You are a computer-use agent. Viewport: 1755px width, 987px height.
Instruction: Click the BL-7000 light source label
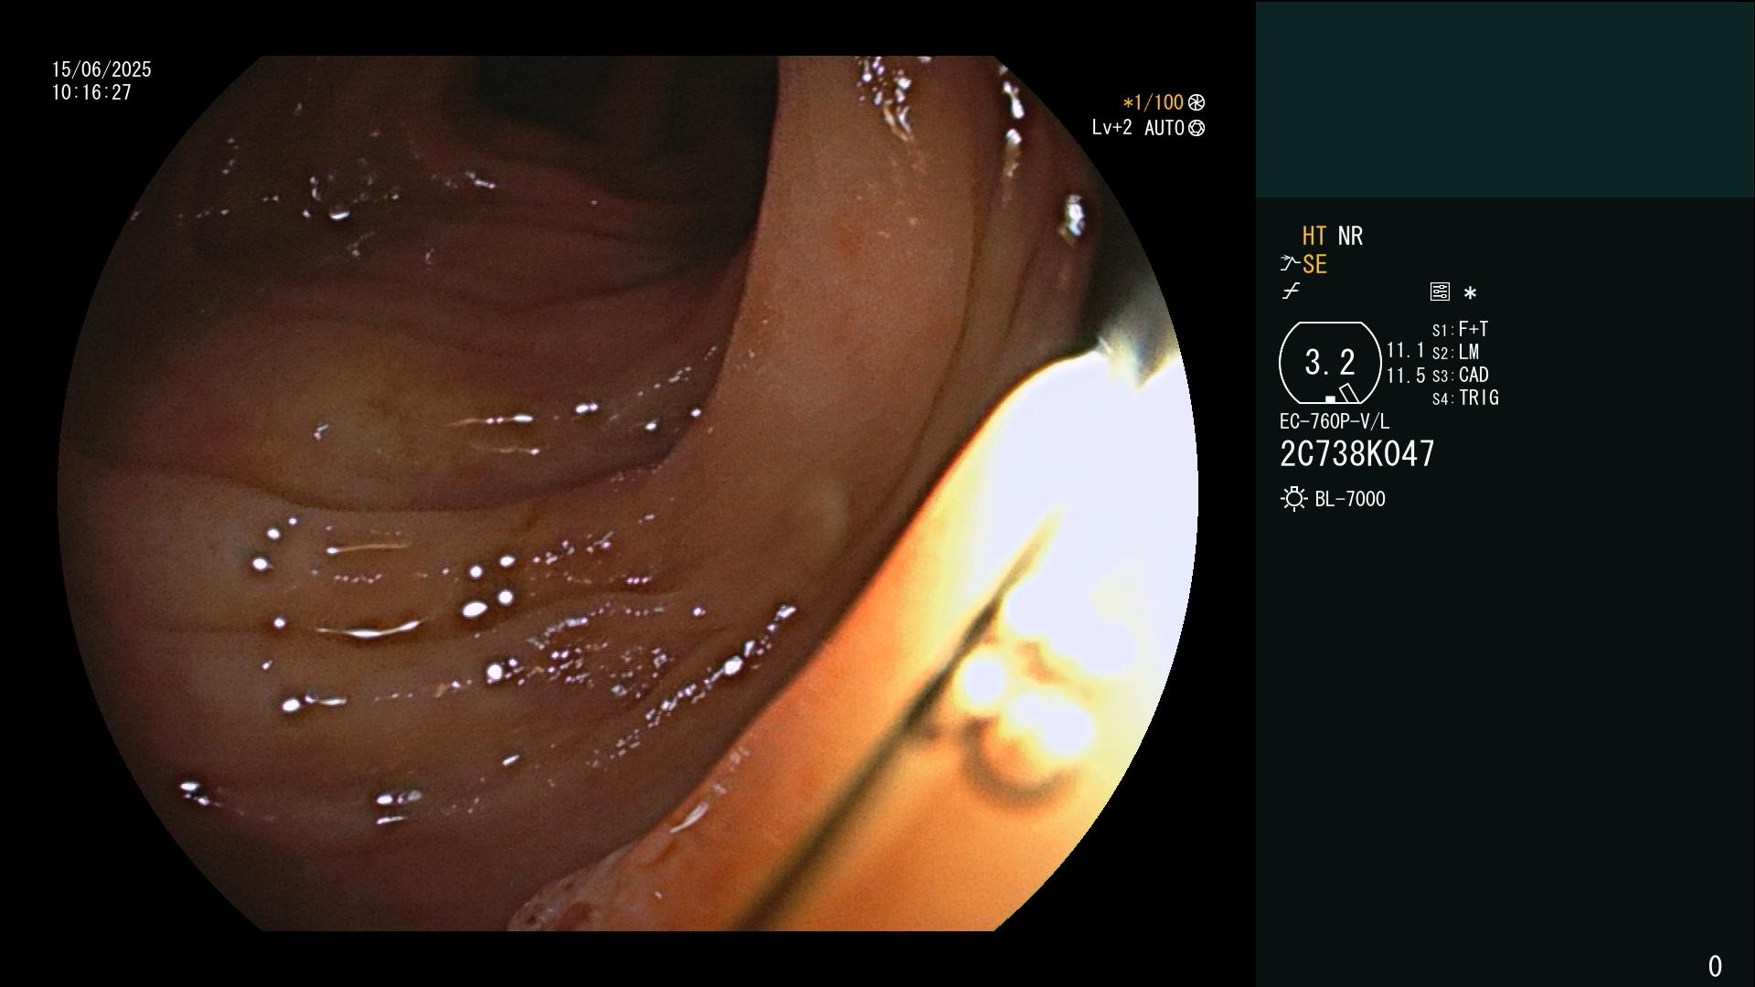pyautogui.click(x=1350, y=499)
